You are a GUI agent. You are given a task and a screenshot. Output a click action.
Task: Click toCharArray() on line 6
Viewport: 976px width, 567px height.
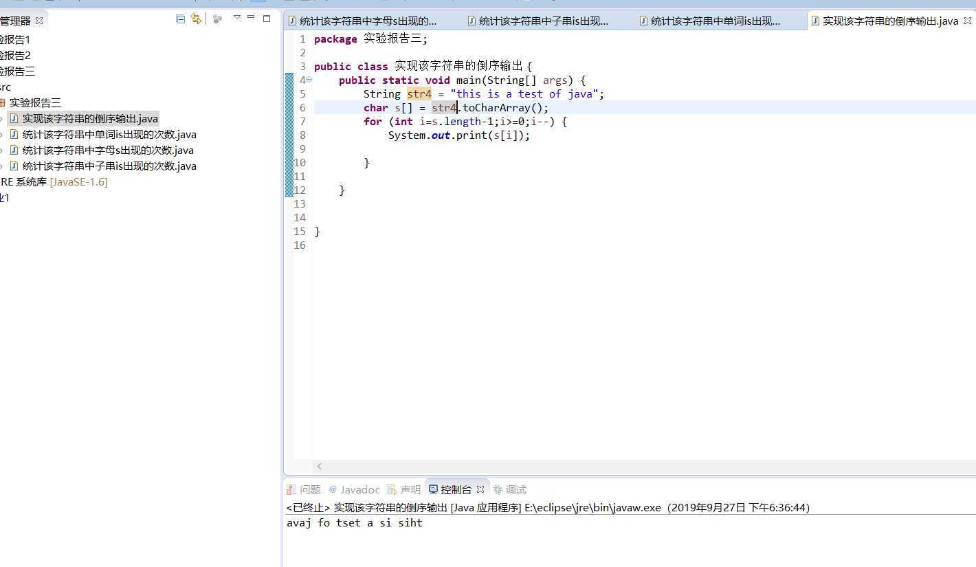pyautogui.click(x=502, y=108)
